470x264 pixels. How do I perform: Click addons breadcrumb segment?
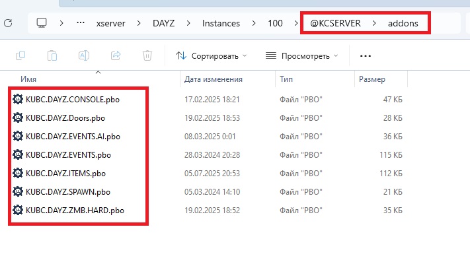point(403,23)
